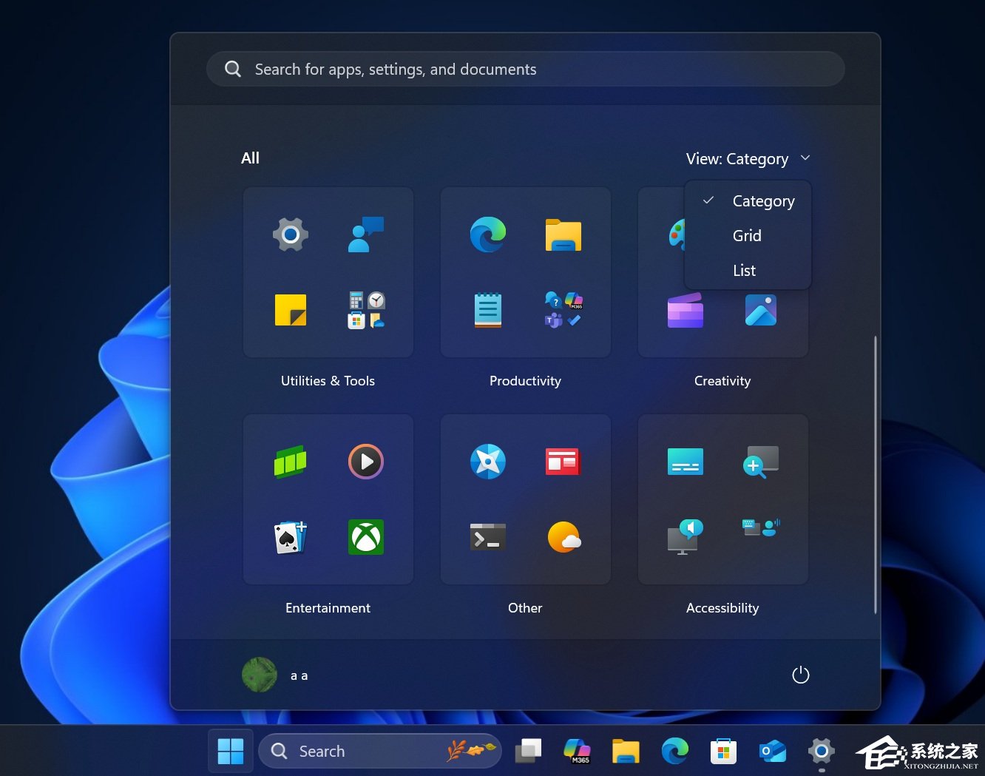Click the "All" heading text
Viewport: 985px width, 776px height.
coord(250,158)
